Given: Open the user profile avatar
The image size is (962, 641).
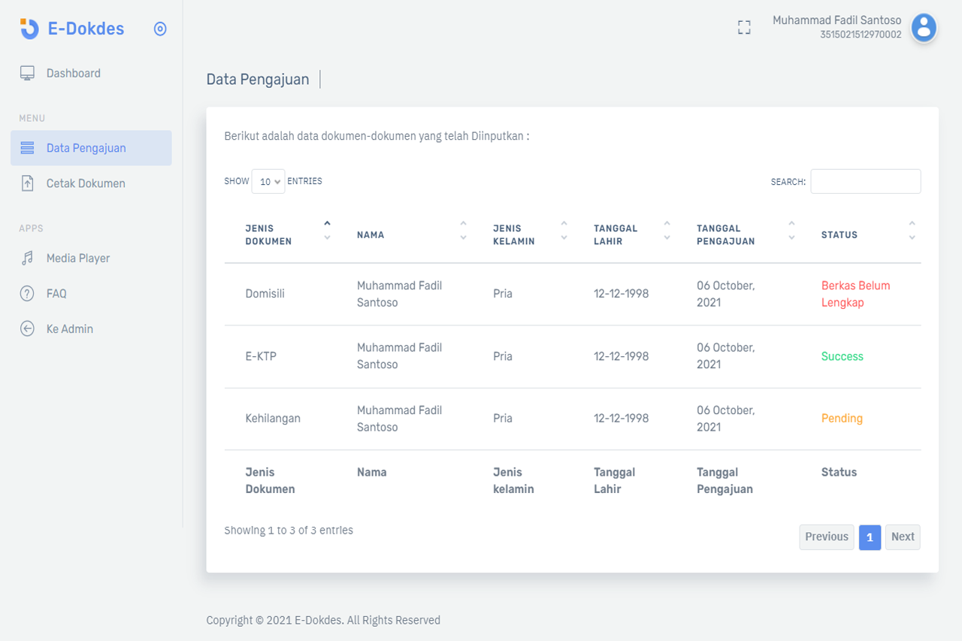Looking at the screenshot, I should (924, 28).
